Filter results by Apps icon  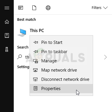(x=21, y=8)
